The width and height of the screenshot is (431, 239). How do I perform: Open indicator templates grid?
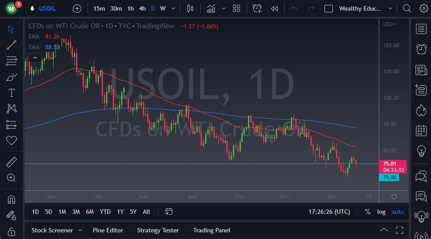coord(236,8)
